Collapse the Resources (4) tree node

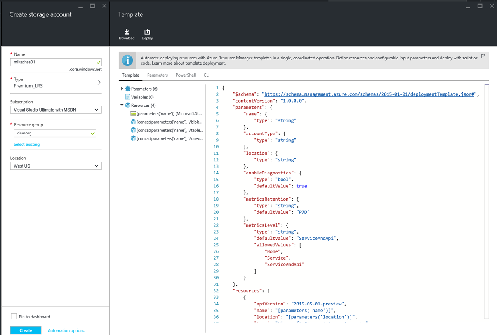coord(122,105)
